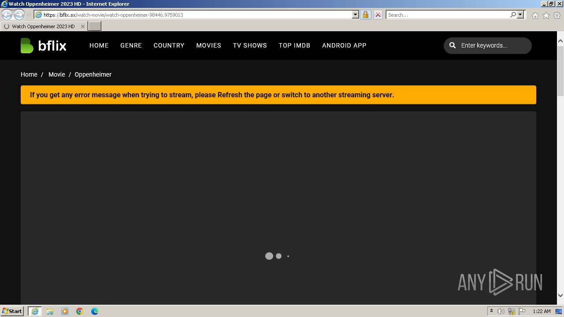564x317 pixels.
Task: Open a new blank tab
Action: click(x=95, y=26)
